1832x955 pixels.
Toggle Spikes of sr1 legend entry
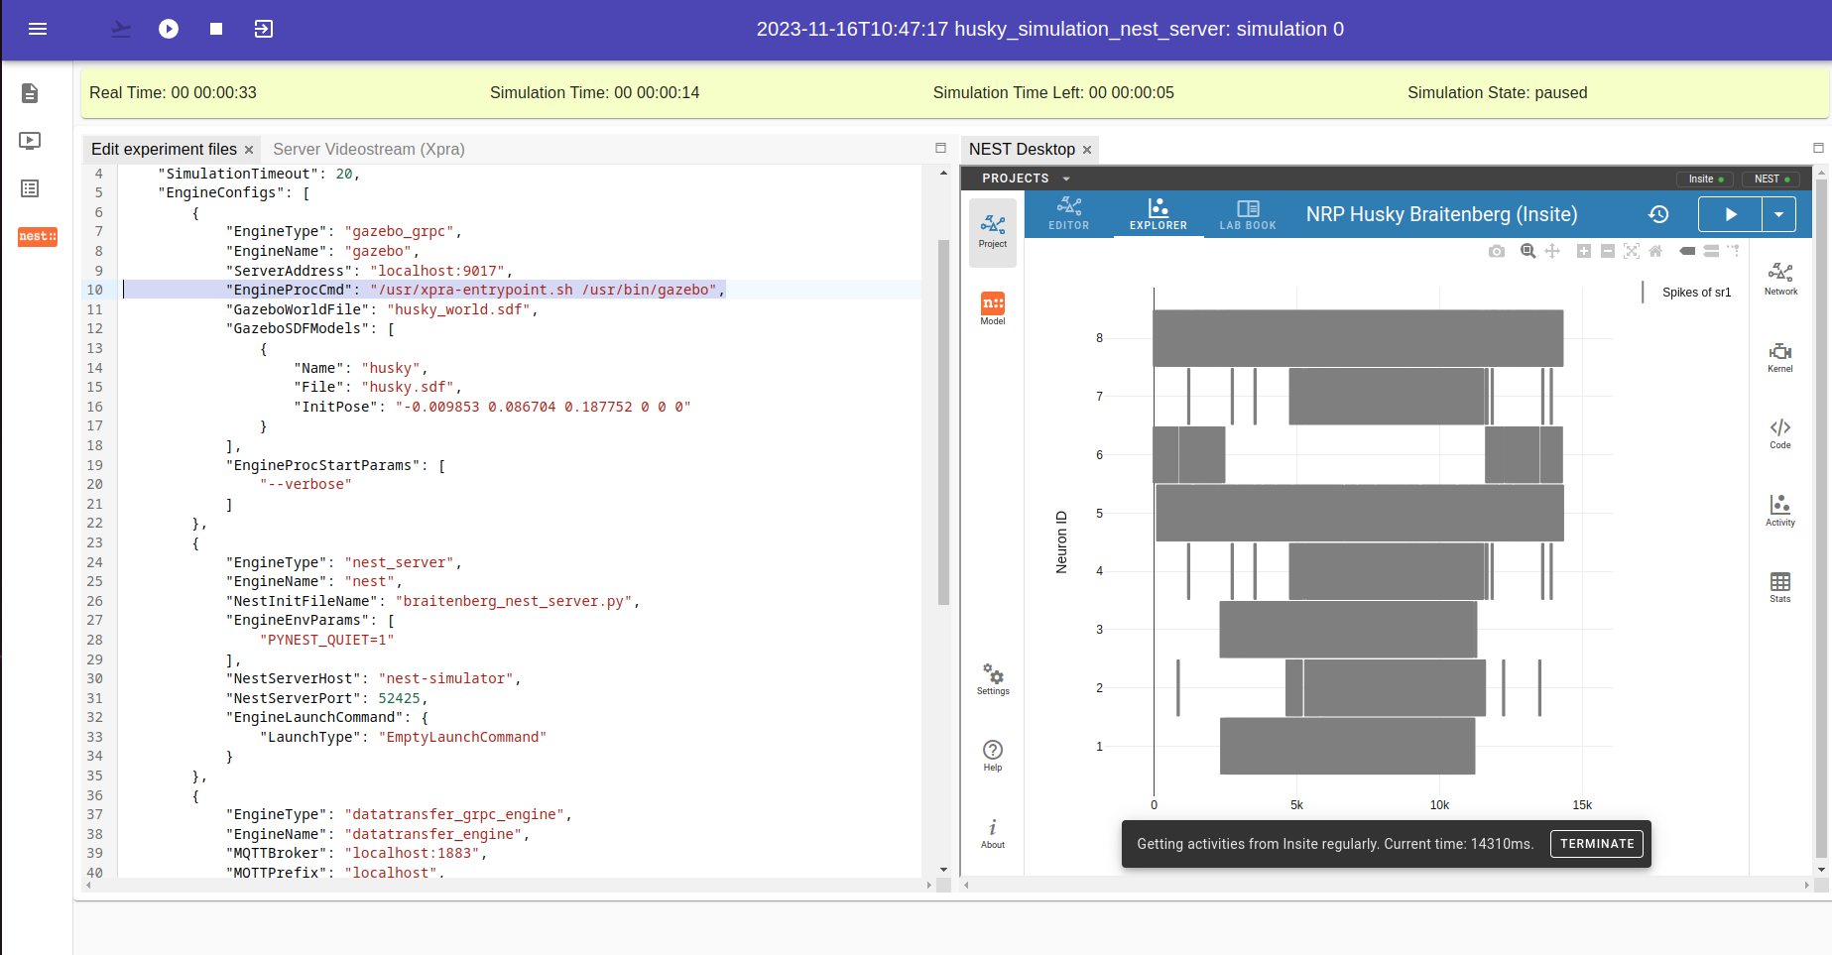(x=1688, y=293)
